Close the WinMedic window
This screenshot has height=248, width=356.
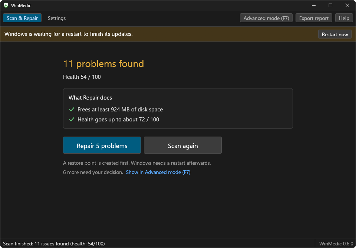point(347,5)
